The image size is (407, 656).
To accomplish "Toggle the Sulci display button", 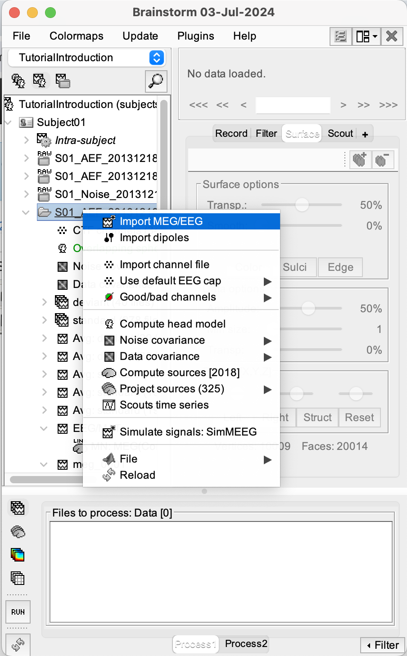I will point(294,267).
